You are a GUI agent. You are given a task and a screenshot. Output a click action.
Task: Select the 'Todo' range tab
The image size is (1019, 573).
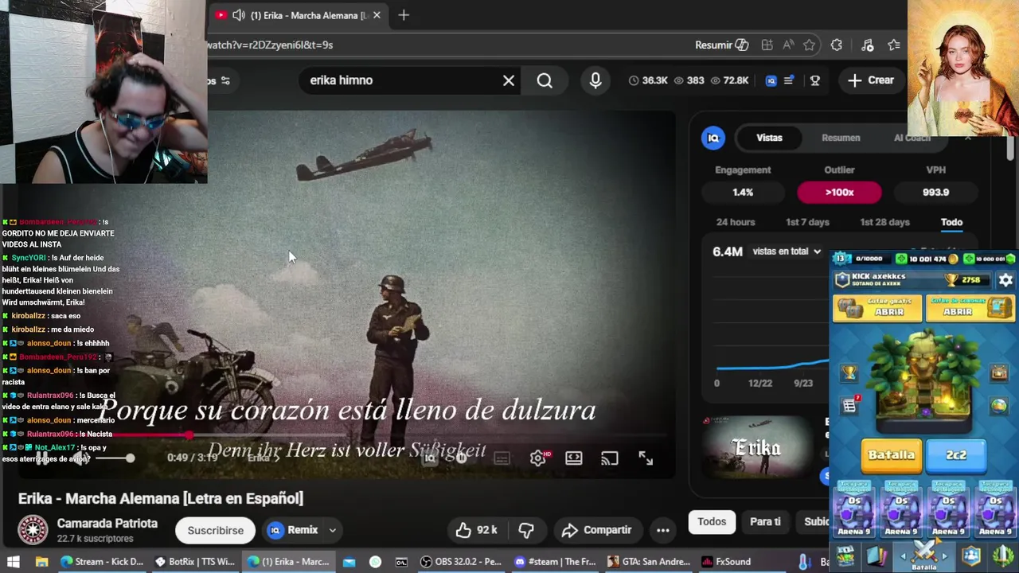951,222
